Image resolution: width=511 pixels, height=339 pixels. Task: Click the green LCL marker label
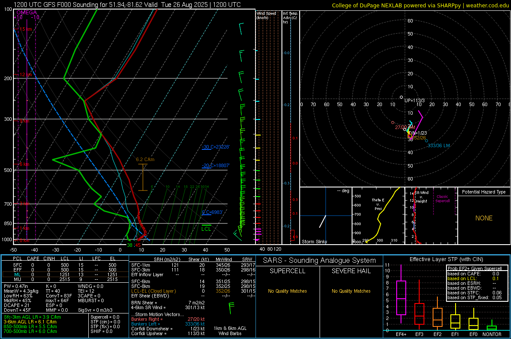[x=206, y=229]
